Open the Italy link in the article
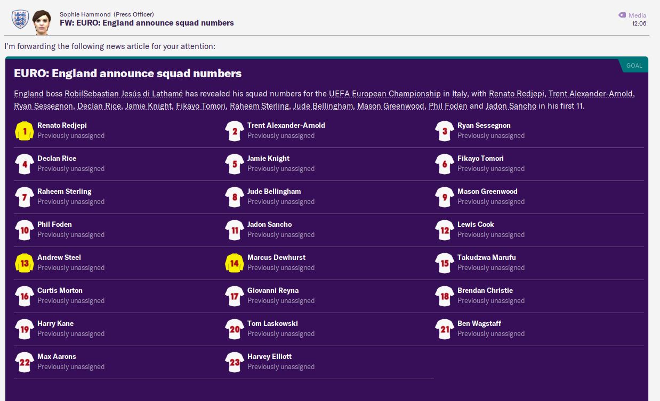This screenshot has height=401, width=660. pos(460,94)
